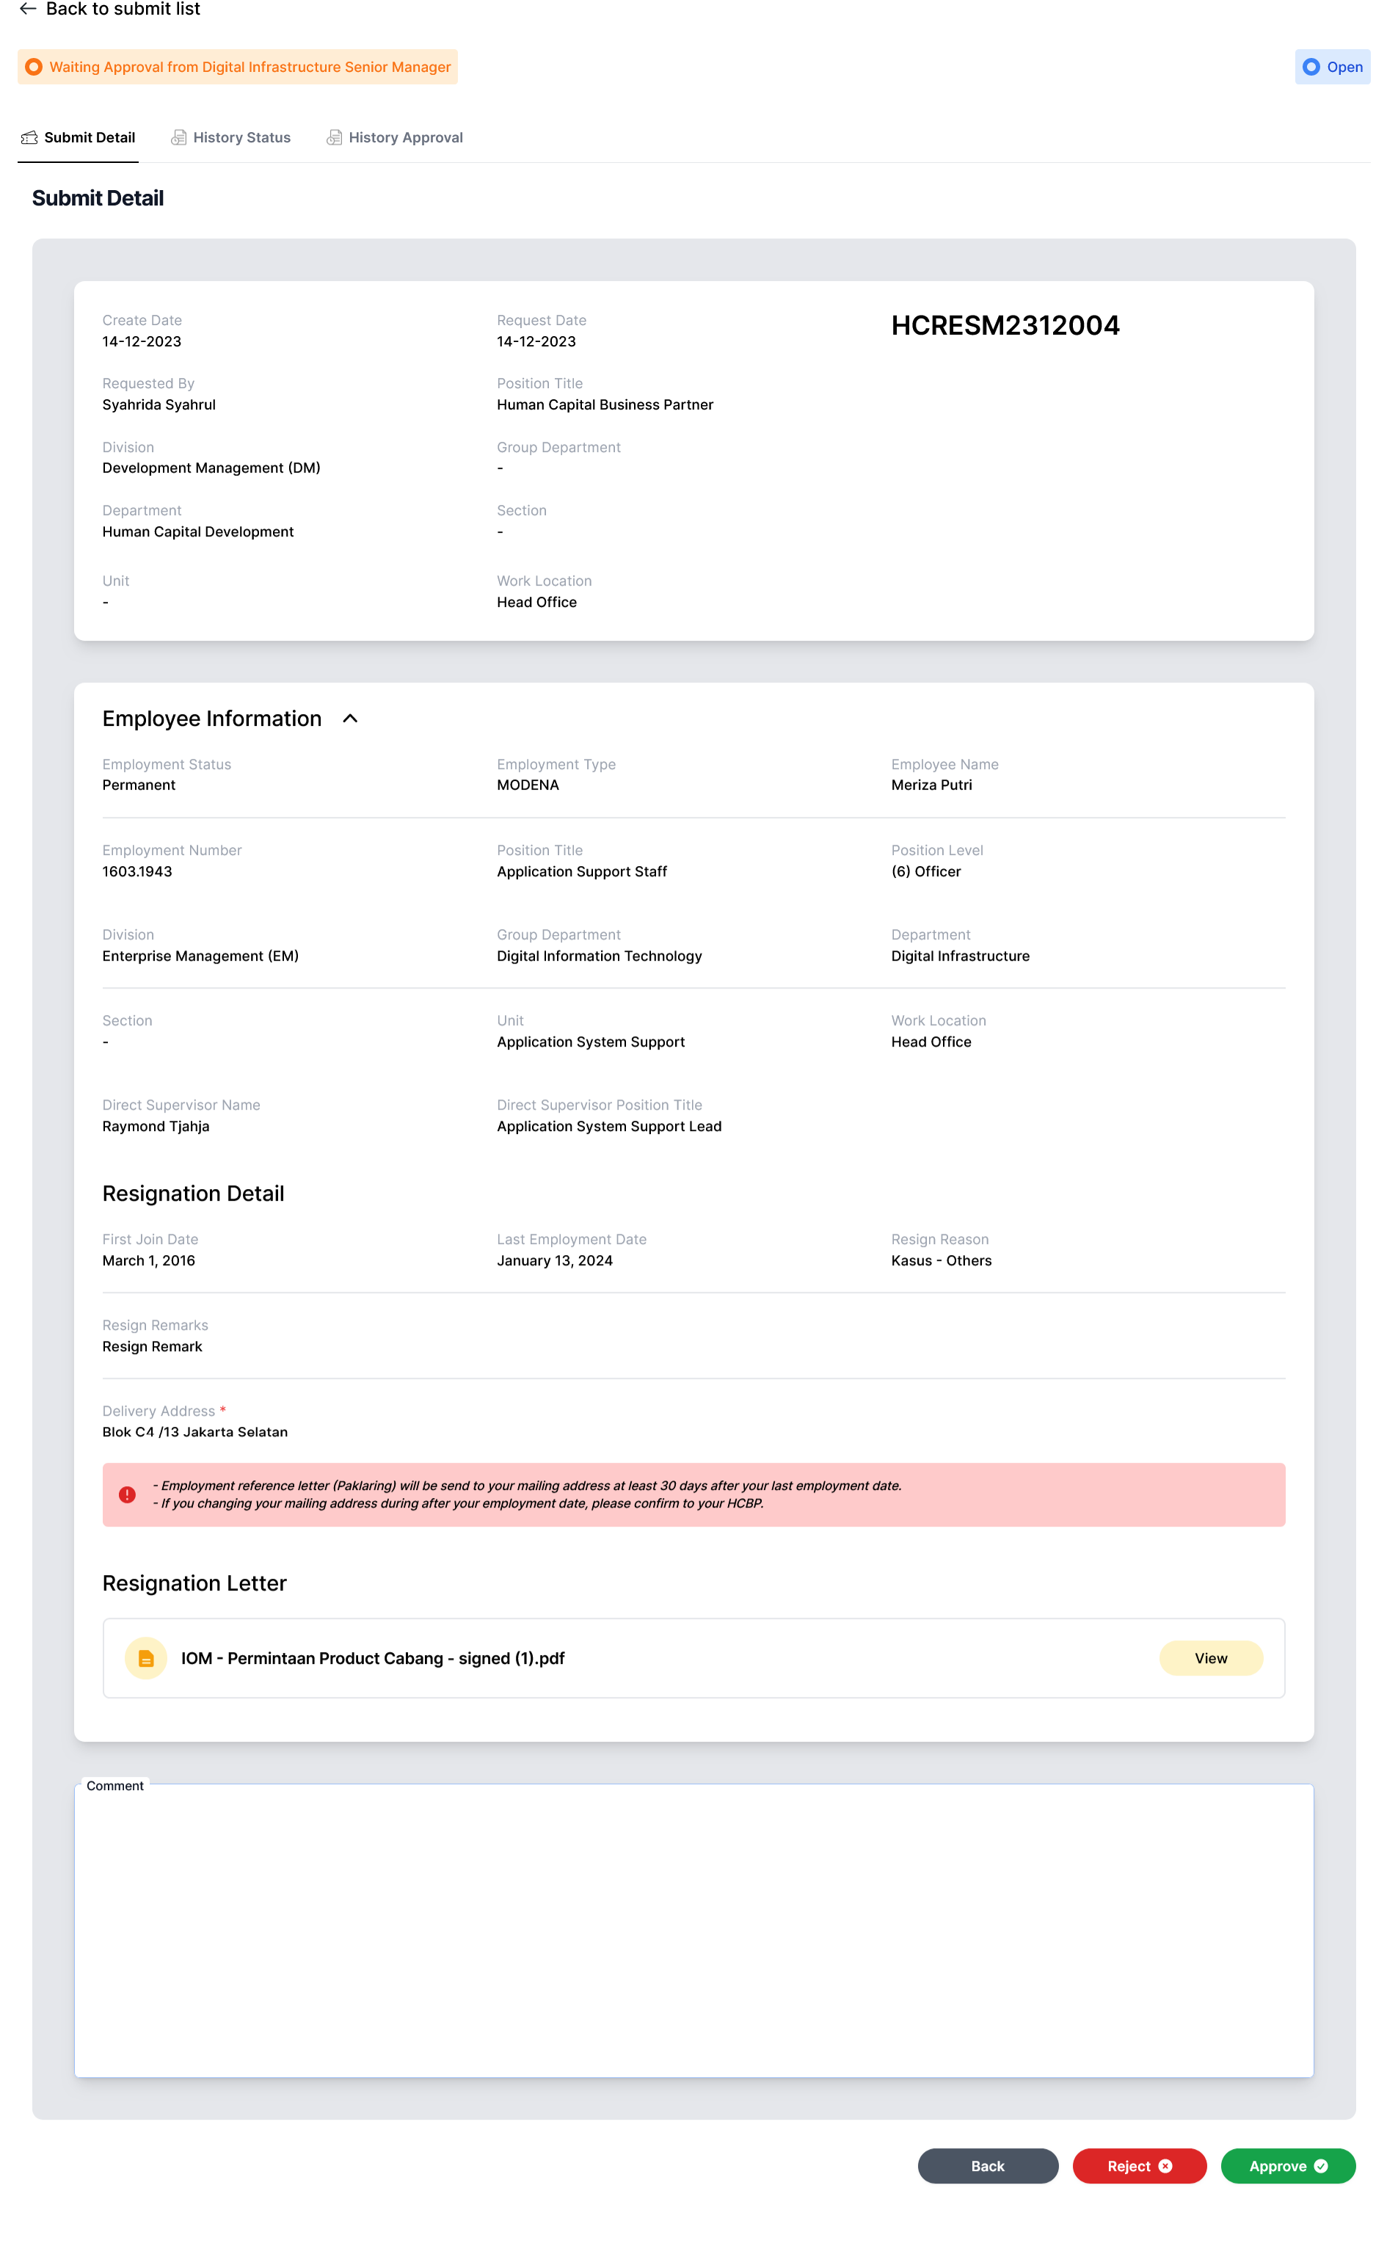Viewport: 1398px width, 2268px height.
Task: Click the Approve button label
Action: pyautogui.click(x=1277, y=2165)
